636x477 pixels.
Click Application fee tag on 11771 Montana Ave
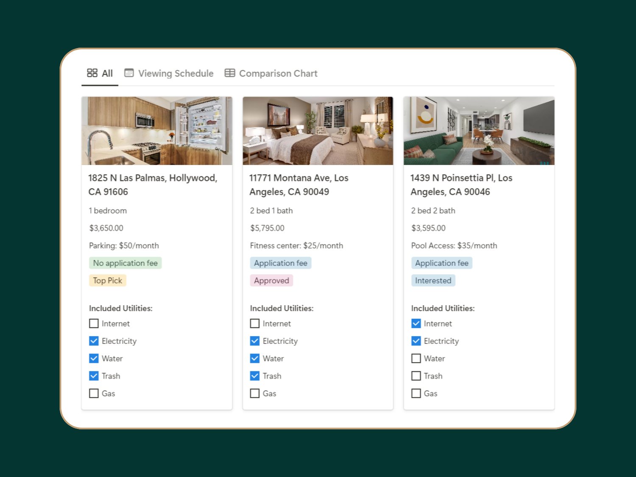tap(281, 263)
